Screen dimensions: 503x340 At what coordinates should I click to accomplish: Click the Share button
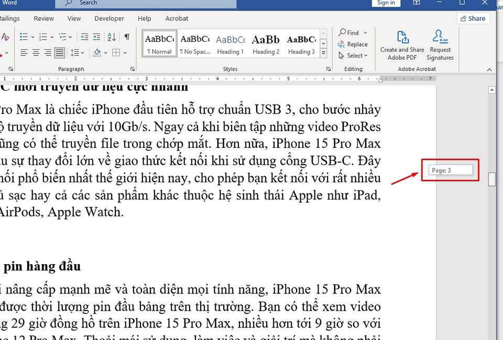[x=473, y=19]
